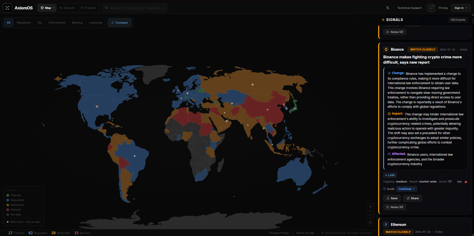Click the event dot on the United States
This screenshot has height=236, width=474.
pos(97,106)
